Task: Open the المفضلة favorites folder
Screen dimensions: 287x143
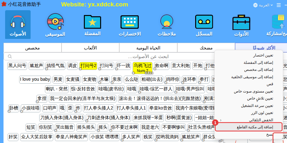Action: (x=92, y=25)
